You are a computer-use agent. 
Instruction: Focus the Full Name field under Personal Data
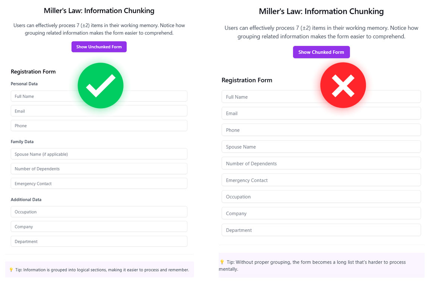99,96
